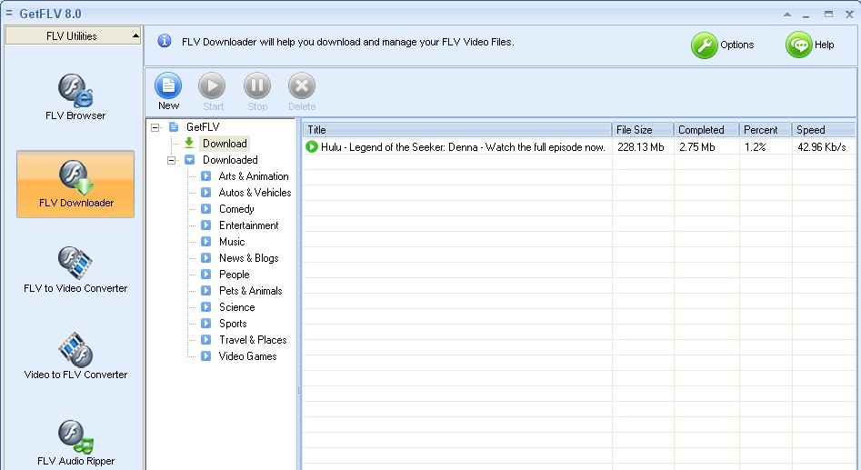Click the blue info icon

[165, 41]
